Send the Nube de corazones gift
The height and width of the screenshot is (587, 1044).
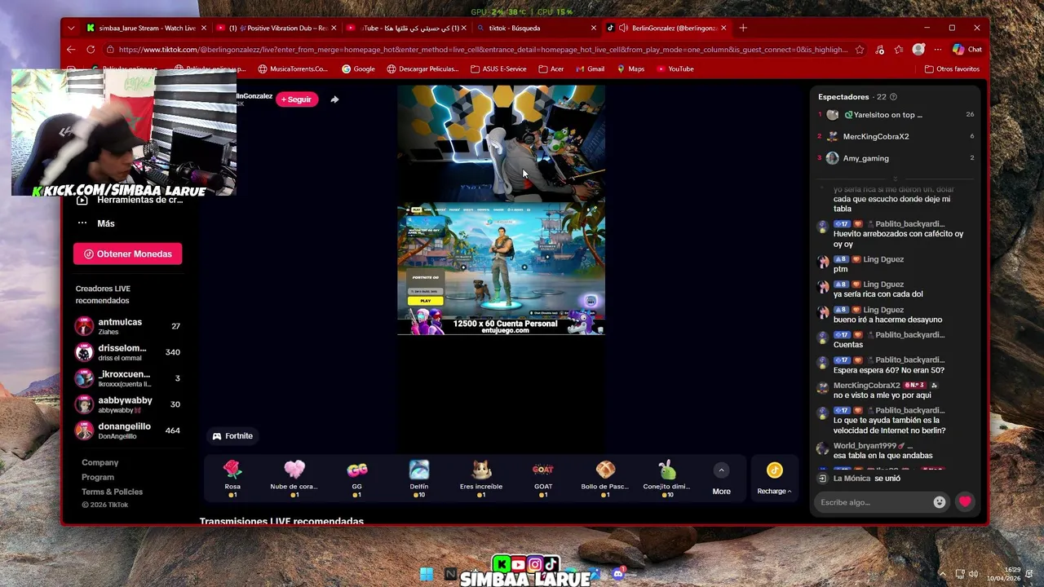pyautogui.click(x=294, y=479)
